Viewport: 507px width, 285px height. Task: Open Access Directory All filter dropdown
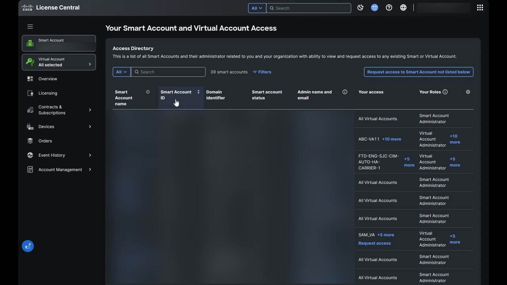tap(122, 72)
